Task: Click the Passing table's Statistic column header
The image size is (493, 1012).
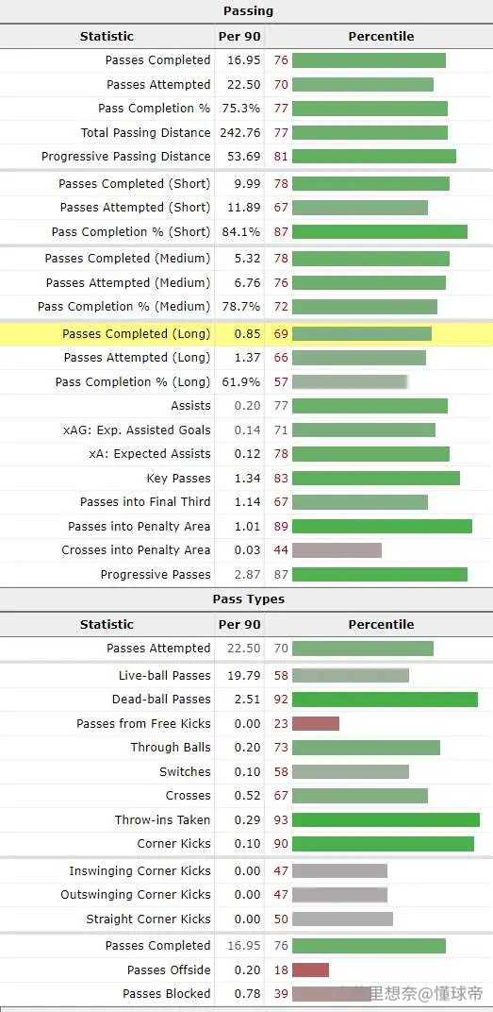Action: [107, 37]
